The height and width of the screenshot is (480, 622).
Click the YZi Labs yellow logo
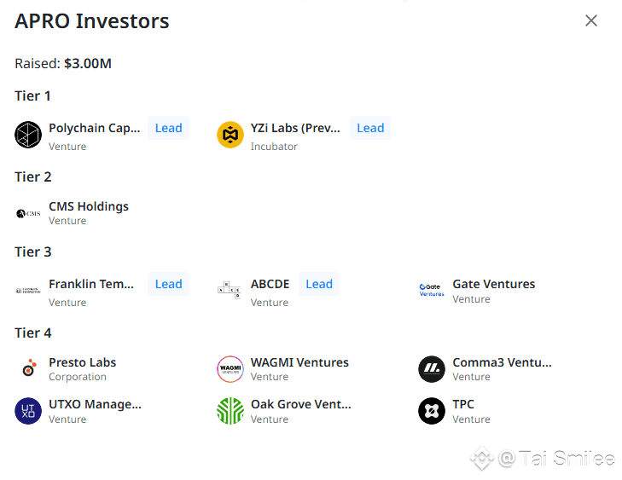point(230,135)
